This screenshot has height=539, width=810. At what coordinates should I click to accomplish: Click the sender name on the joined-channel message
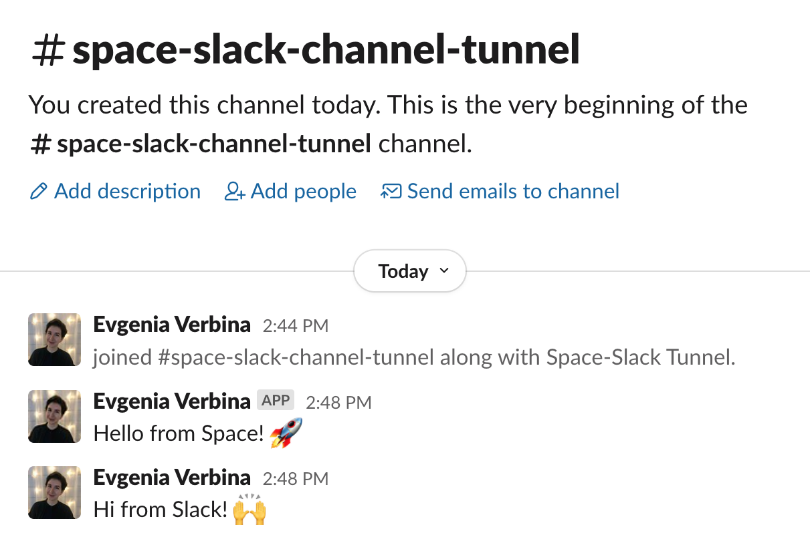172,325
